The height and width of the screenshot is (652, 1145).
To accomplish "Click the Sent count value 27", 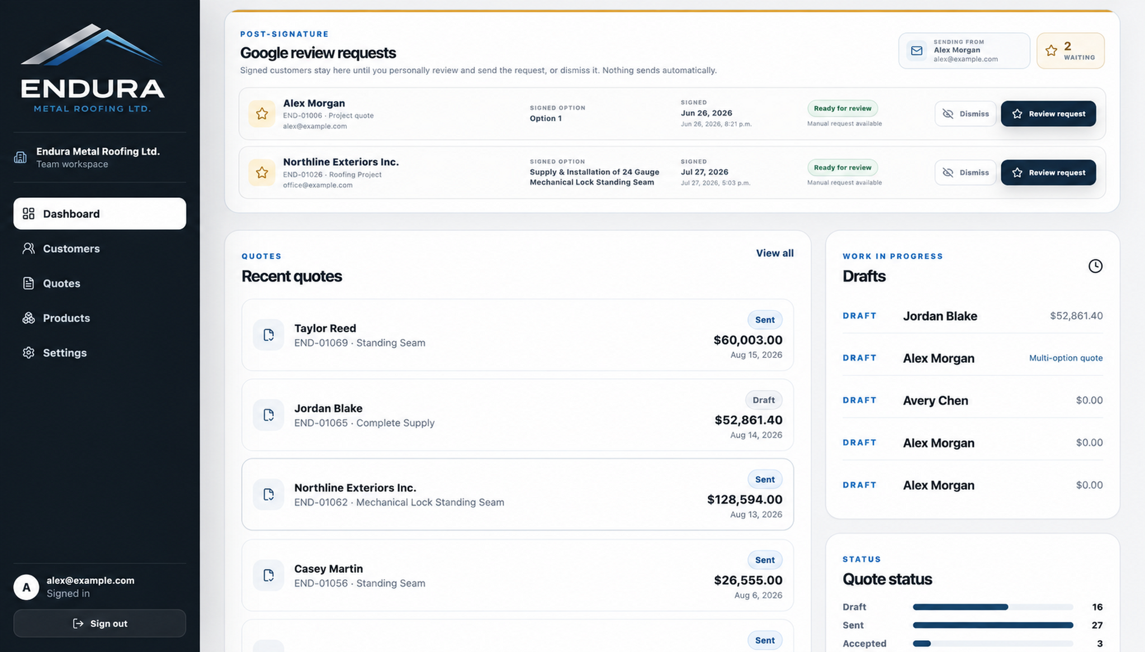I will click(x=1097, y=625).
